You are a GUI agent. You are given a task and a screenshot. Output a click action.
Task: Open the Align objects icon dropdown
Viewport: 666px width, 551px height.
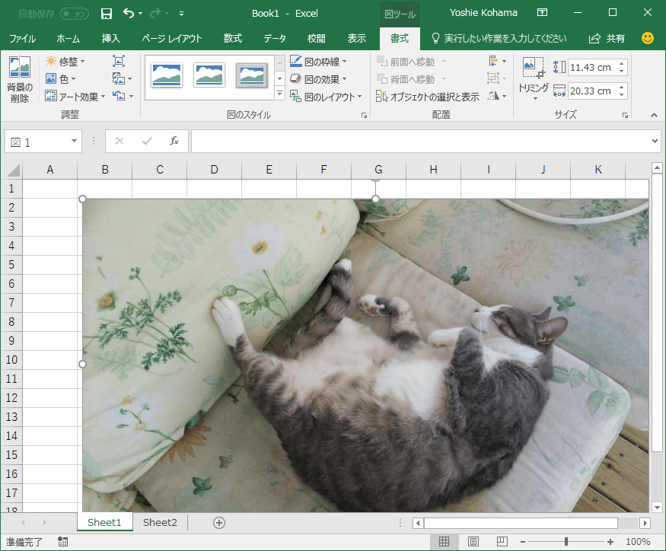(497, 61)
